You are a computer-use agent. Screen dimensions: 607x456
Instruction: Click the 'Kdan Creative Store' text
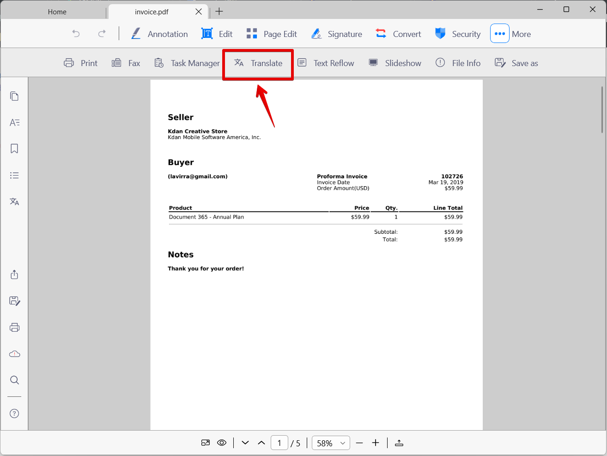click(x=197, y=131)
